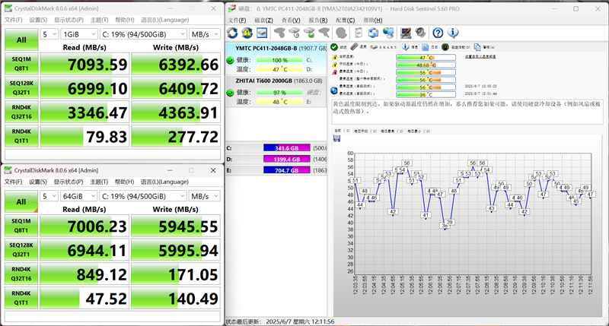Viewport: 609px width, 326px height.
Task: Click the All button in top CrystalDiskMark
Action: (21, 40)
